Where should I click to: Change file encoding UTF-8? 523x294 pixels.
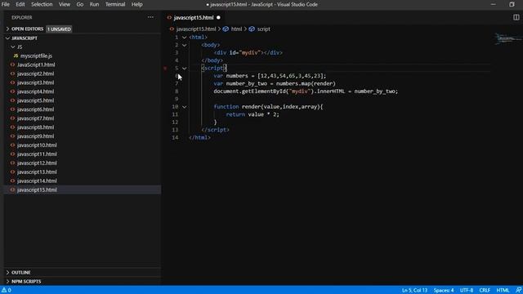[x=467, y=290]
